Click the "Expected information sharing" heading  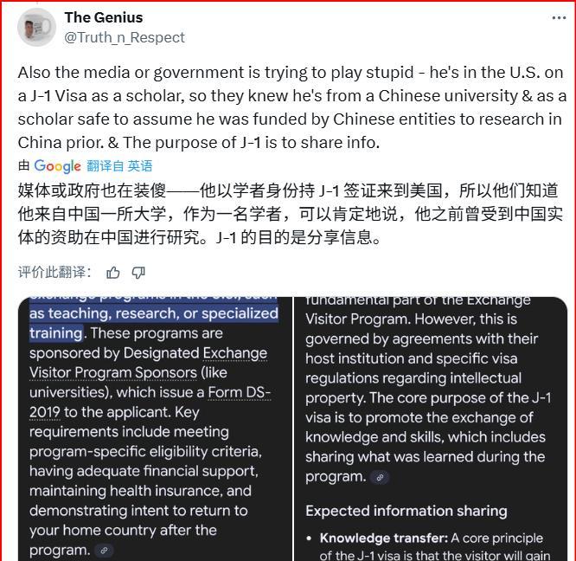pos(406,511)
